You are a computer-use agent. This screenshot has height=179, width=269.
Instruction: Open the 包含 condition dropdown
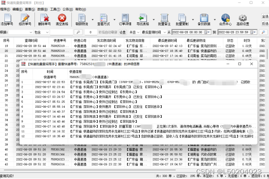click(41, 32)
